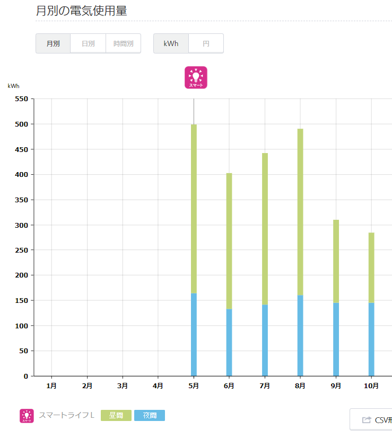Screen dimensions: 392x439
Task: Click the 10月 axis label
Action: pos(371,386)
